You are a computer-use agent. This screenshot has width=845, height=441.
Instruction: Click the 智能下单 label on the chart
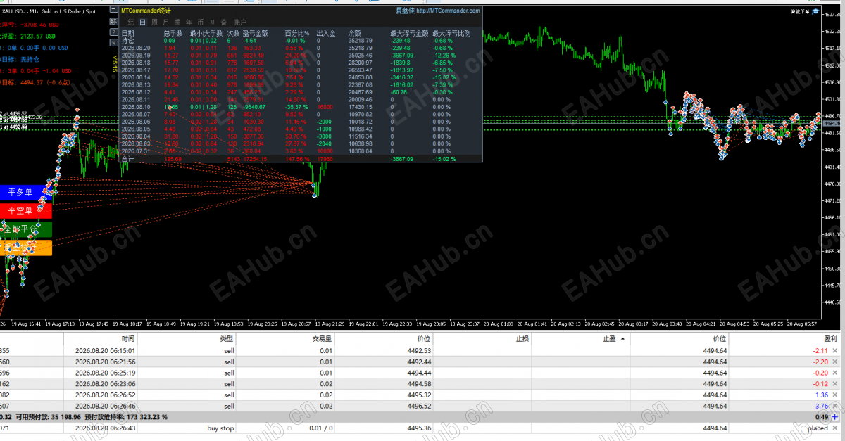(800, 12)
